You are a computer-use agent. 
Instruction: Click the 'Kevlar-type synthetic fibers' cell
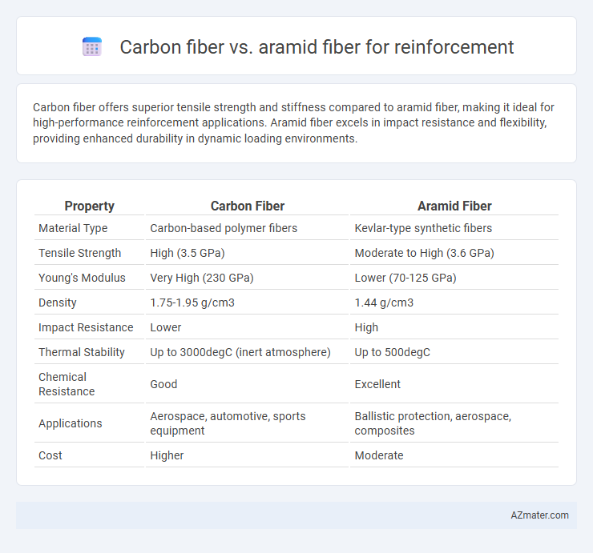pyautogui.click(x=423, y=228)
